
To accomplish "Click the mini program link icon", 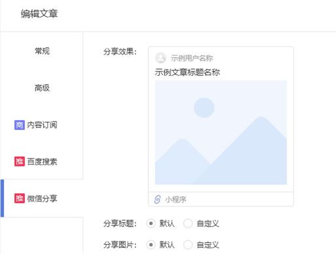I will [x=158, y=199].
